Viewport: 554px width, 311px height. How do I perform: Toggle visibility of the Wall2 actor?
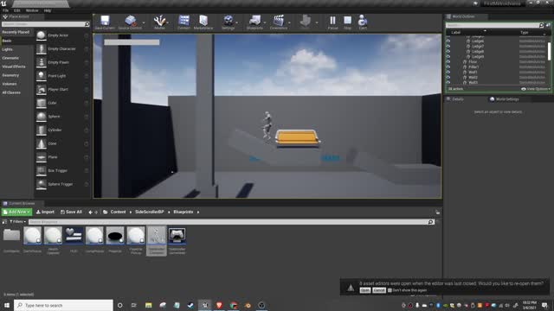[448, 77]
